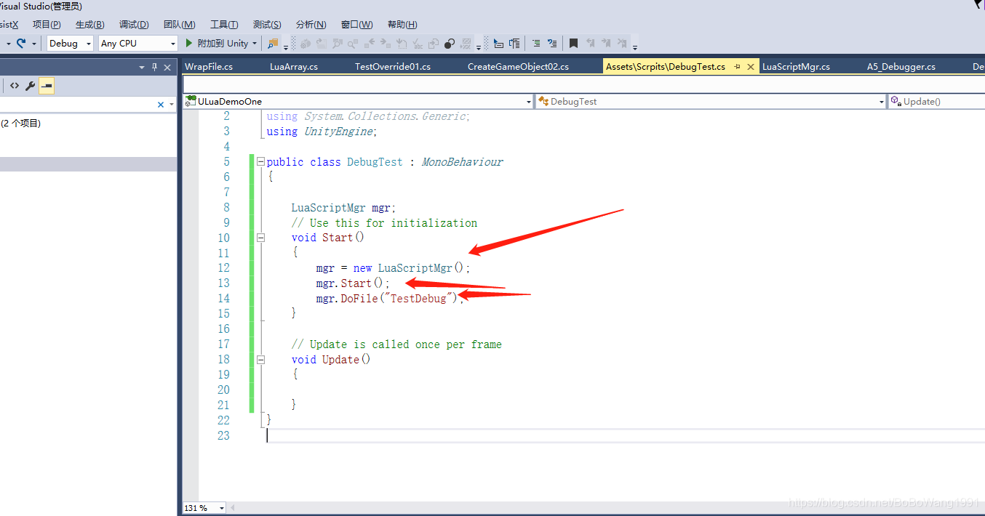
Task: Click the uncomment selected lines icon
Action: 552,44
